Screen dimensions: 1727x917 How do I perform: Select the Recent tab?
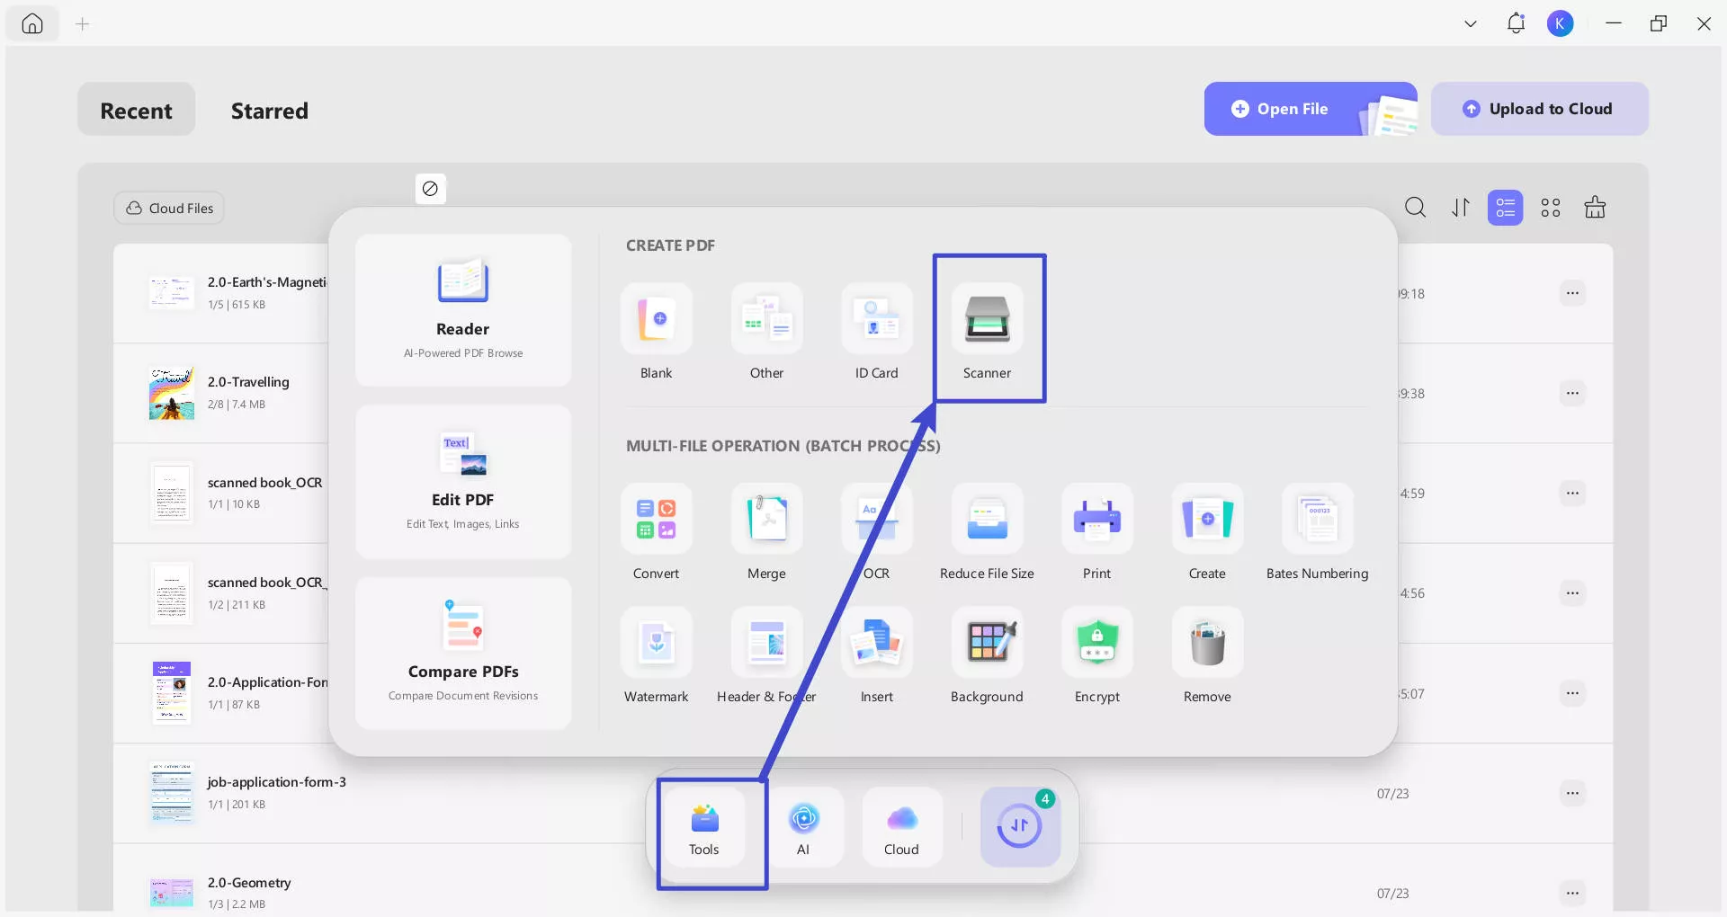(136, 111)
